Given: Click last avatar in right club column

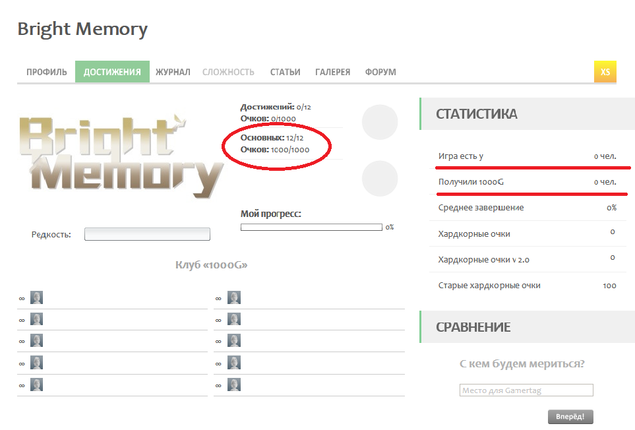Looking at the screenshot, I should pyautogui.click(x=234, y=384).
